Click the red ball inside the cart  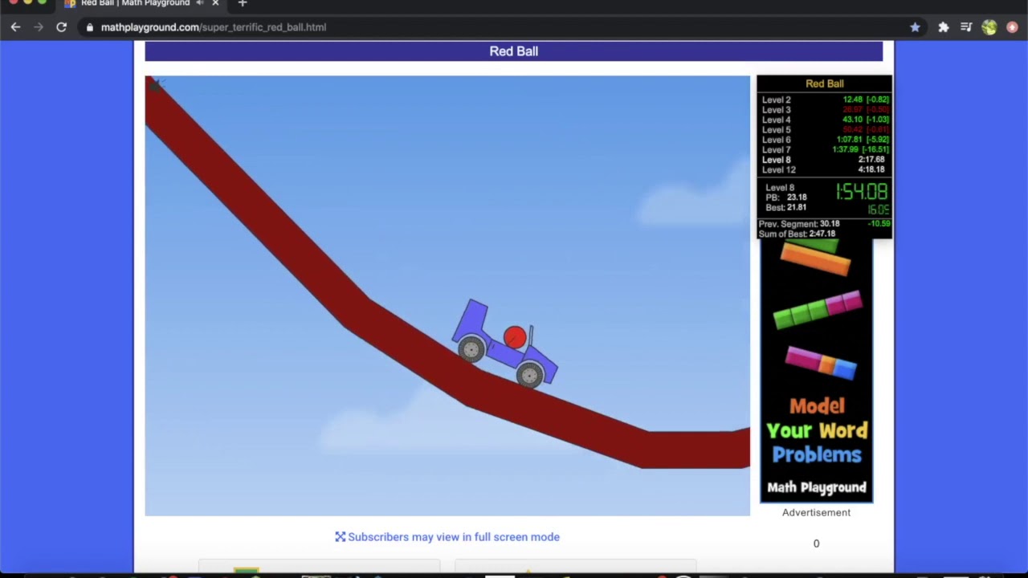click(x=515, y=337)
